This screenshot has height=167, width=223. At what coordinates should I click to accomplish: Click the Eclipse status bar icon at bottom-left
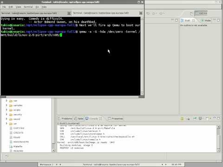coord(6,157)
